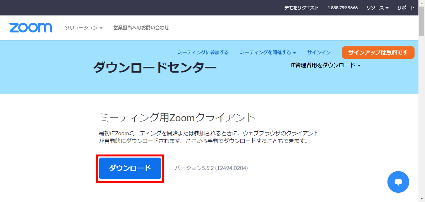Viewport: 425px width, 202px height.
Task: Click デモをリクエスト in top bar
Action: 302,8
